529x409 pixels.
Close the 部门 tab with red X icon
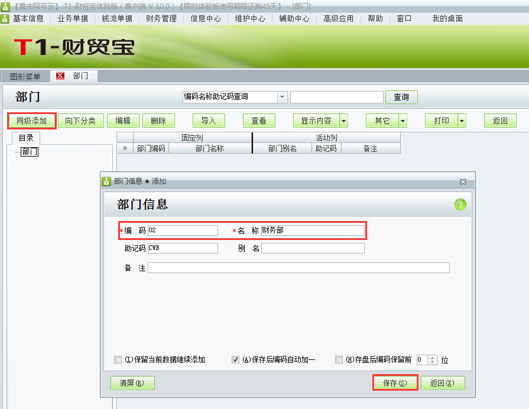point(60,76)
